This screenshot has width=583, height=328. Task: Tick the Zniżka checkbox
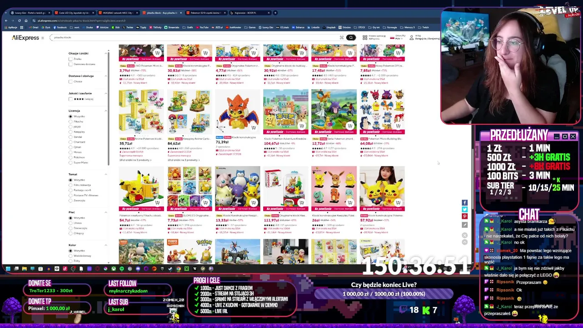[71, 59]
